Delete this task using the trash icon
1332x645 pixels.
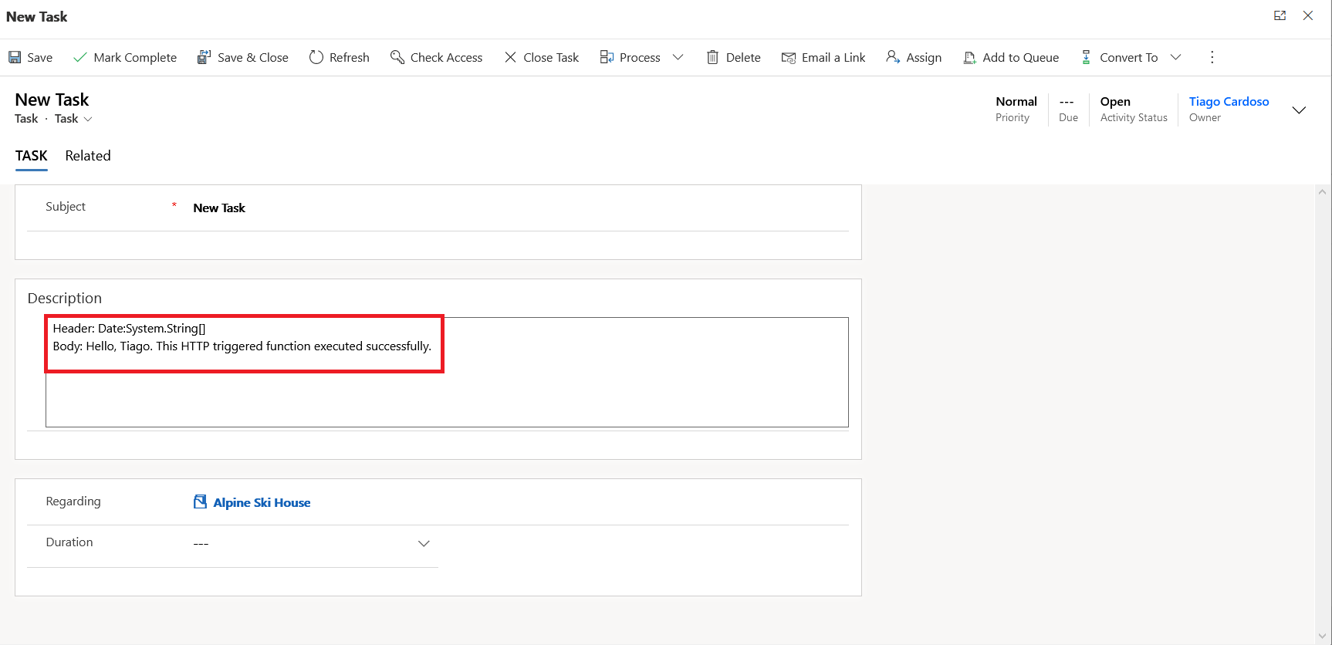[712, 57]
